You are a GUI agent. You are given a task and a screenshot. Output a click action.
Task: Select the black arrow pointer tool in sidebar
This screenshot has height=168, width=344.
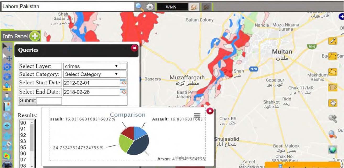[x=7, y=47]
